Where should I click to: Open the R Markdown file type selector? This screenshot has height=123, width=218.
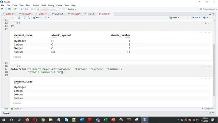coord(208,109)
